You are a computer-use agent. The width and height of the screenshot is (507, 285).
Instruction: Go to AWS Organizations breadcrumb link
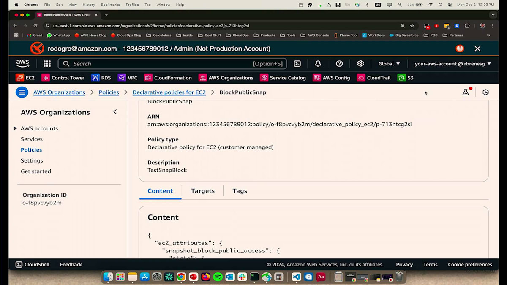pos(59,92)
